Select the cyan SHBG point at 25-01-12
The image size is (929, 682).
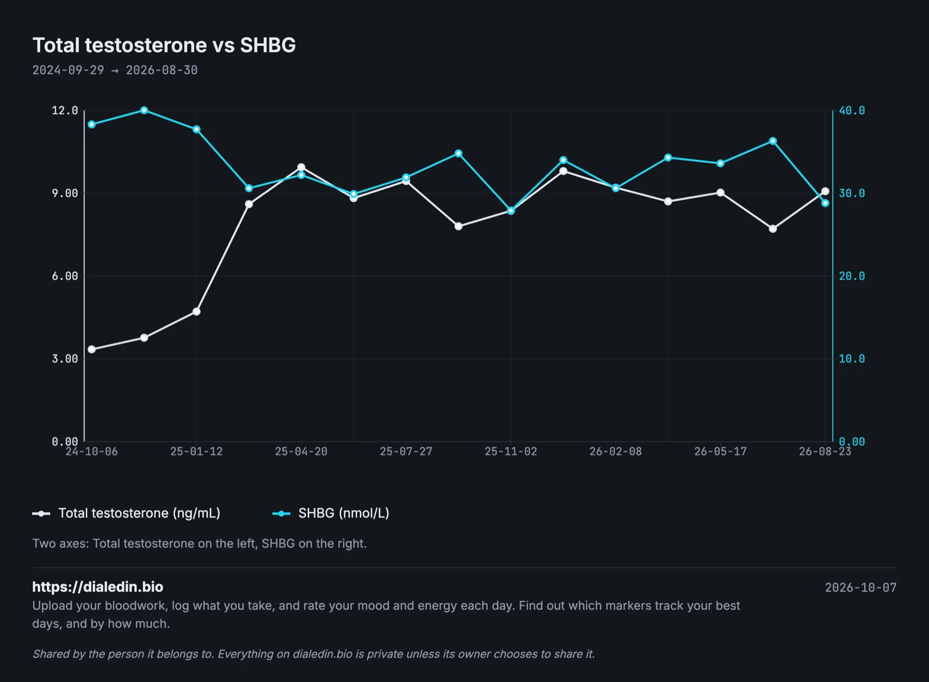pos(196,130)
